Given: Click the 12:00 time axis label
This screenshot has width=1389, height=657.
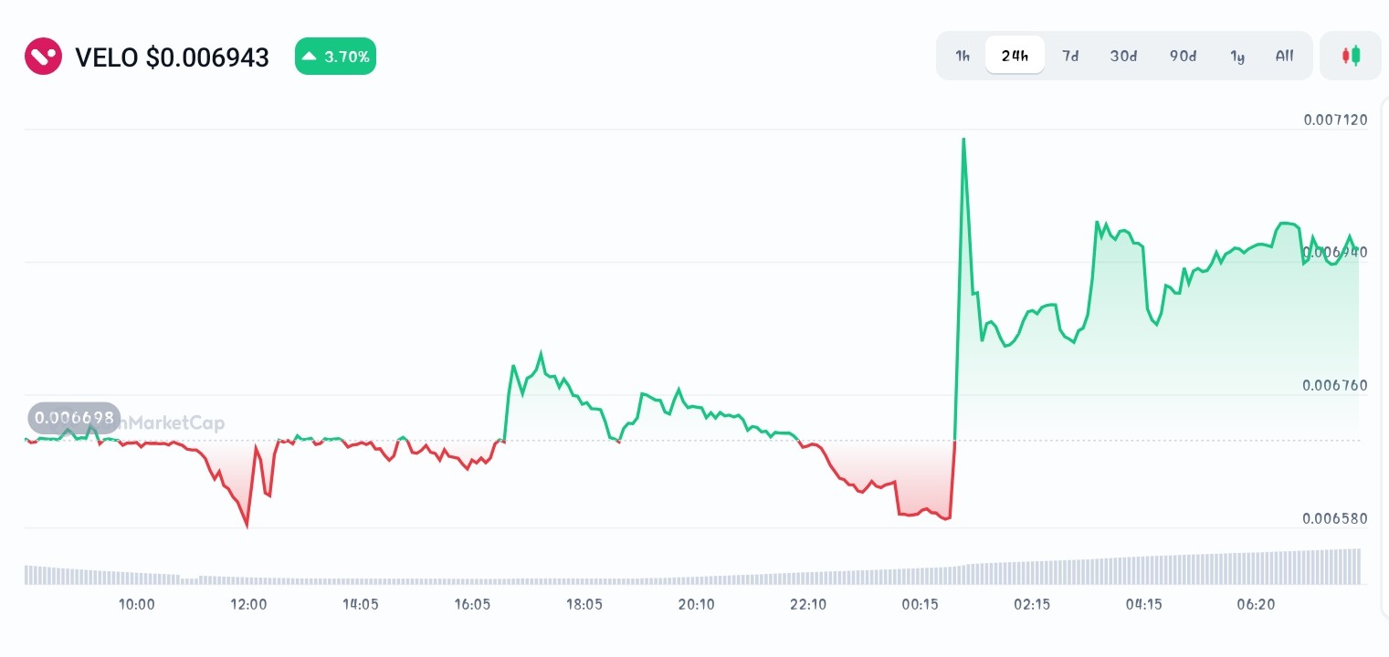Looking at the screenshot, I should pyautogui.click(x=248, y=604).
